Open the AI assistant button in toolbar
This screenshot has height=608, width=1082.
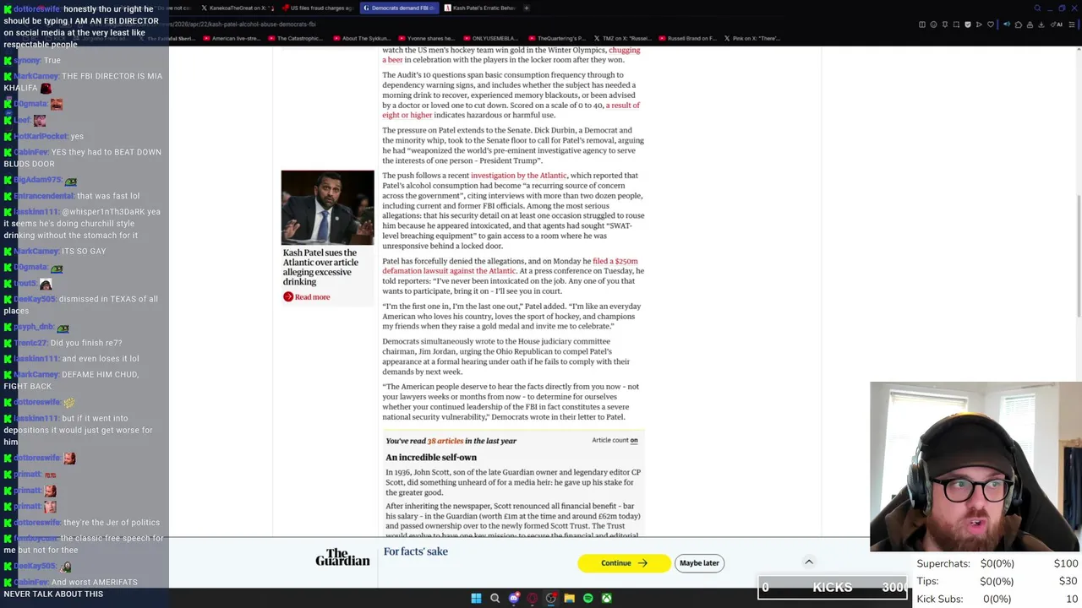pyautogui.click(x=1057, y=24)
